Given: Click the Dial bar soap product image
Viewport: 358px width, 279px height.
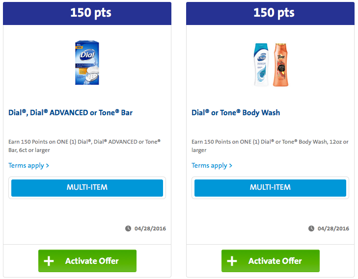Looking at the screenshot, I should (87, 63).
